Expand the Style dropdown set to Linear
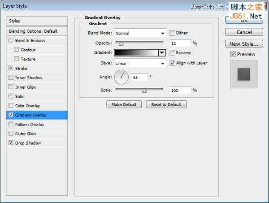This screenshot has width=269, height=203. click(140, 64)
